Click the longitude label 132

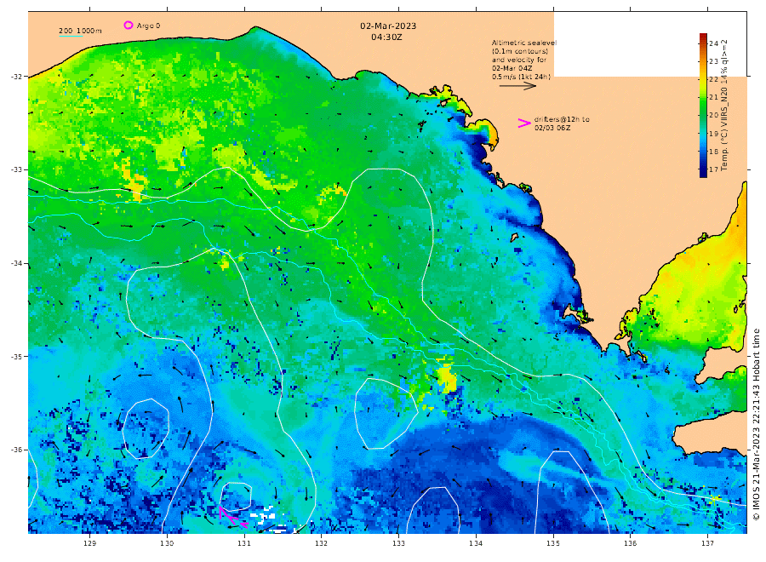pyautogui.click(x=322, y=543)
